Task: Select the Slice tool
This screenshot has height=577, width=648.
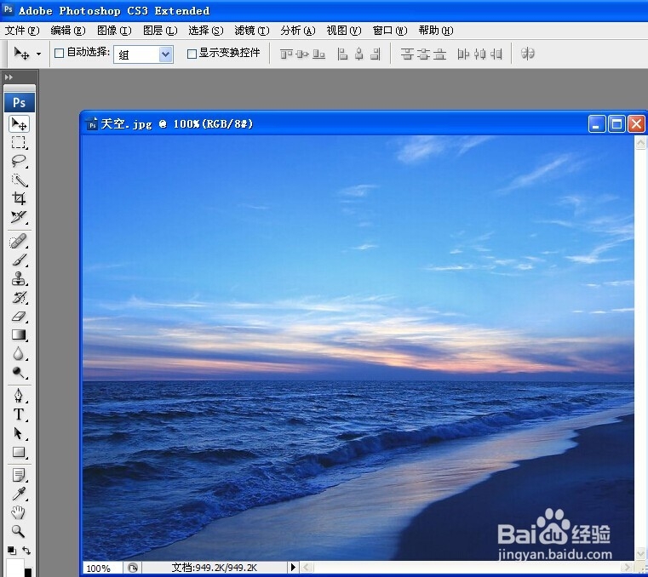Action: tap(19, 217)
